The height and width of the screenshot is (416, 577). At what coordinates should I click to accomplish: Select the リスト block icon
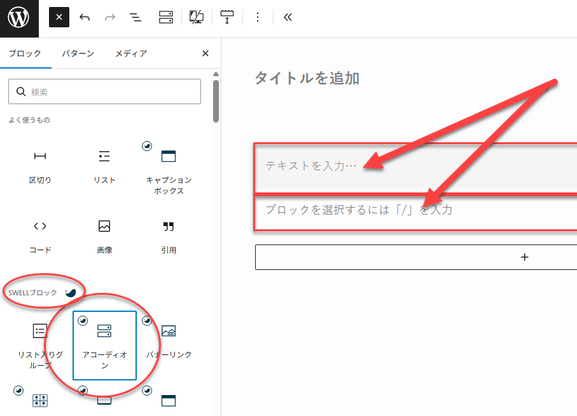pos(104,156)
